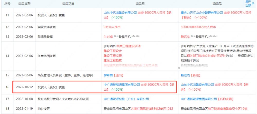
Task: Click the 变更日期 column header
Action: 24,3
